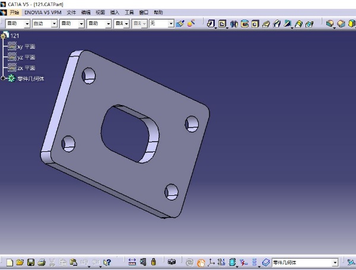This screenshot has width=356, height=270.
Task: Open the ENOVIA V5 VPM menu
Action: [43, 12]
